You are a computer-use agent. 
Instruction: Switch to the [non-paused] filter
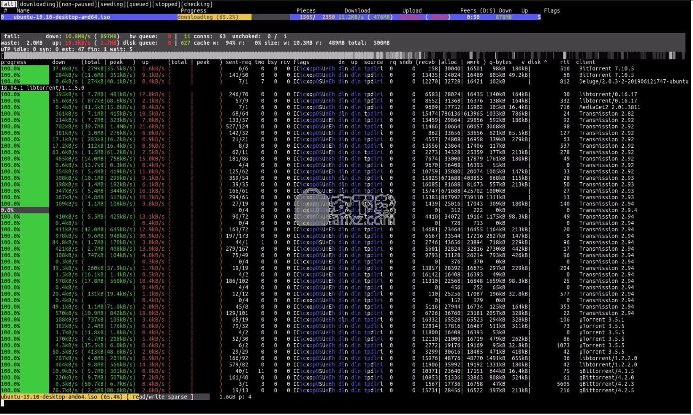(x=77, y=4)
